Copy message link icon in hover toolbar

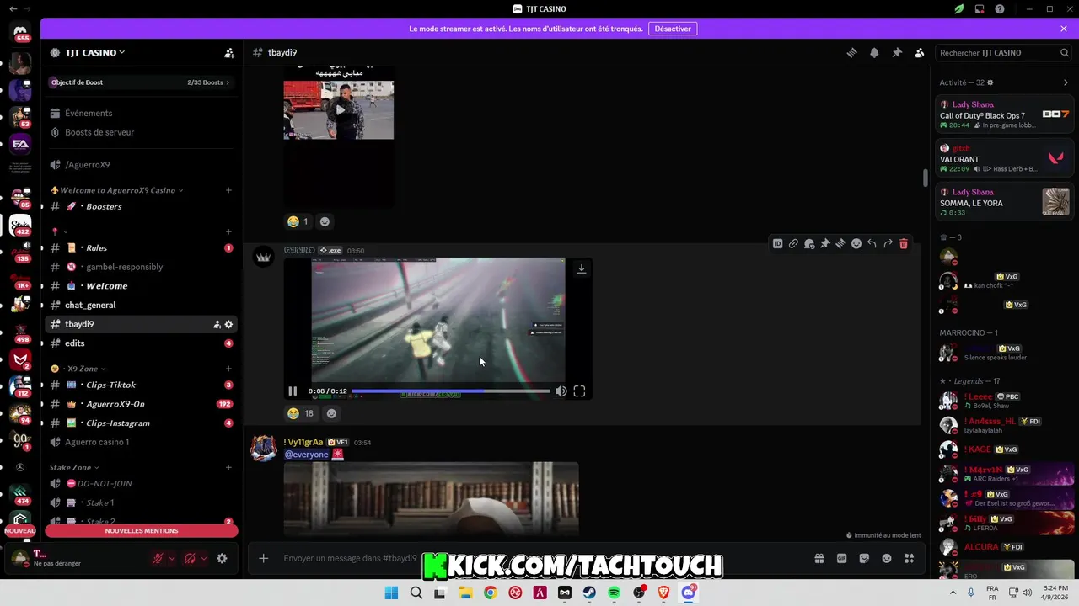793,243
